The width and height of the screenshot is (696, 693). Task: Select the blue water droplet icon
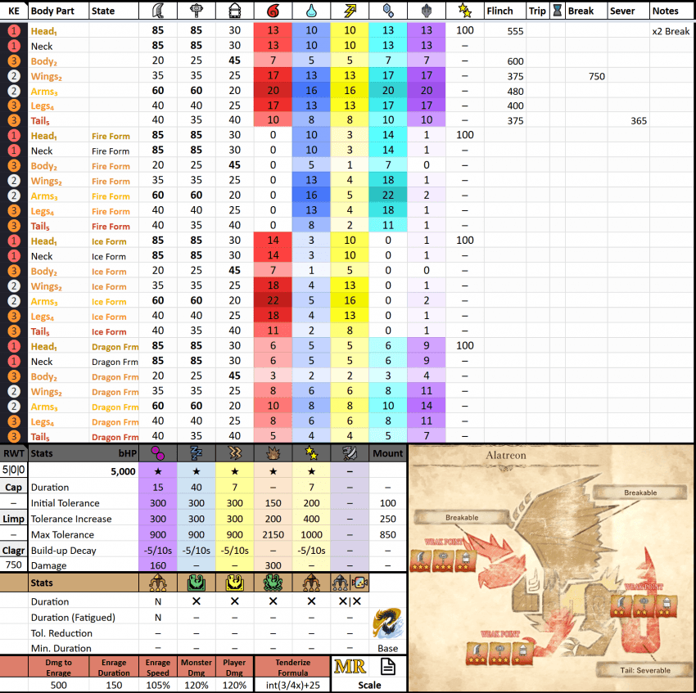311,10
